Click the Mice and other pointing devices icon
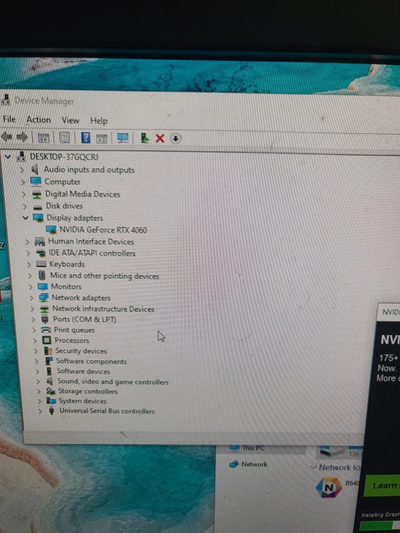 pyautogui.click(x=42, y=275)
